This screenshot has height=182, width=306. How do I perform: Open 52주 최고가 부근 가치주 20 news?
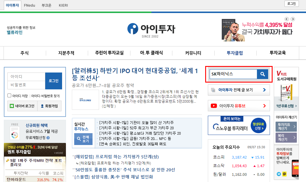click(x=136, y=128)
